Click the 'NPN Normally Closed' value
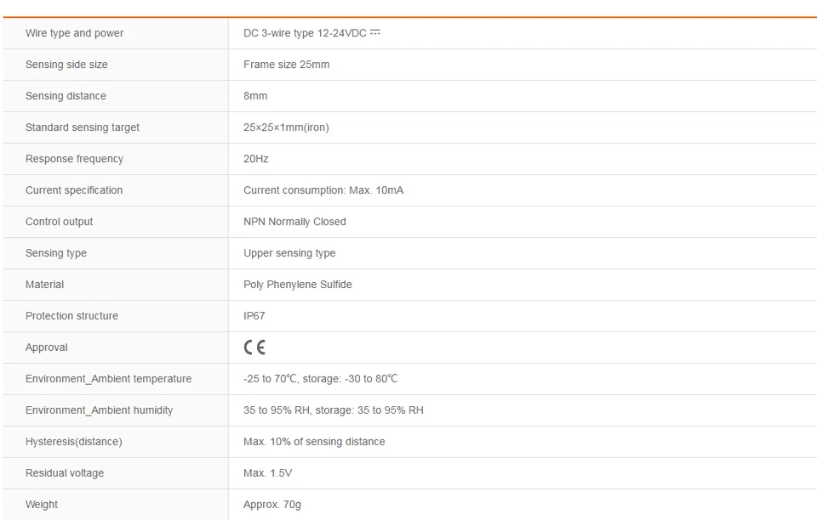817x520 pixels. point(294,222)
